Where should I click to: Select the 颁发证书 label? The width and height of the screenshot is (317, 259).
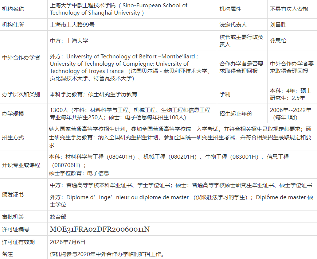(13, 195)
